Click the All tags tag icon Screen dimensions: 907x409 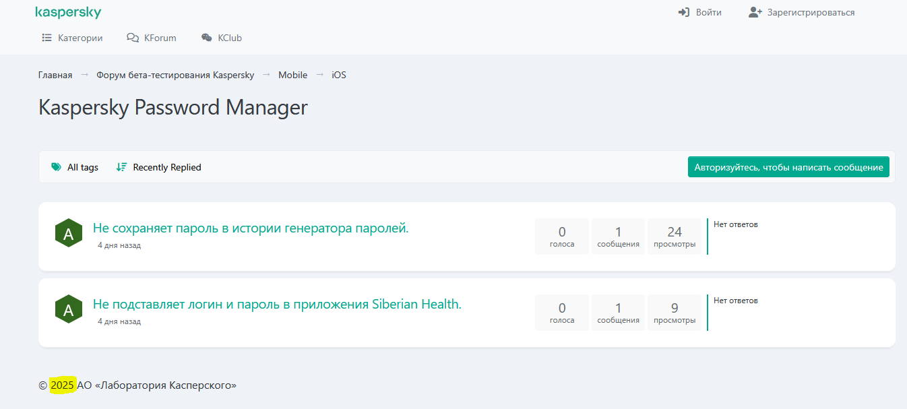click(57, 167)
